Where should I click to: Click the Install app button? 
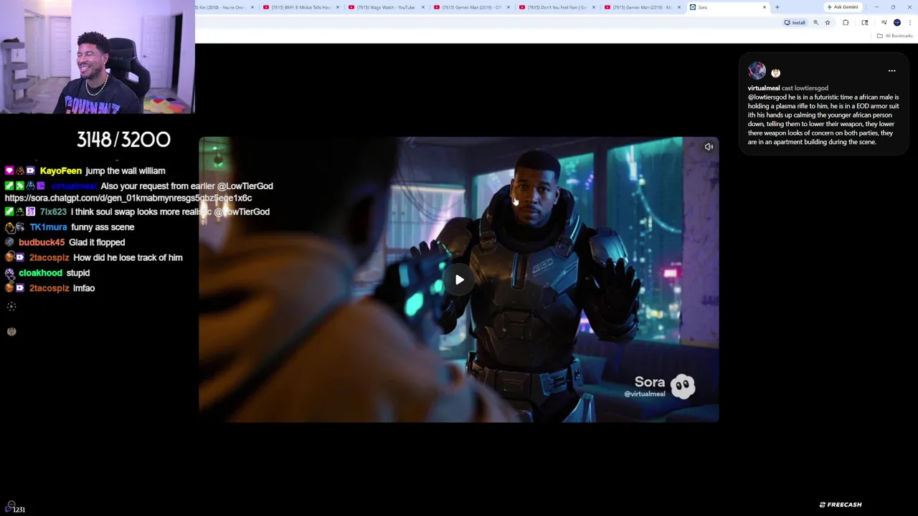pos(795,22)
